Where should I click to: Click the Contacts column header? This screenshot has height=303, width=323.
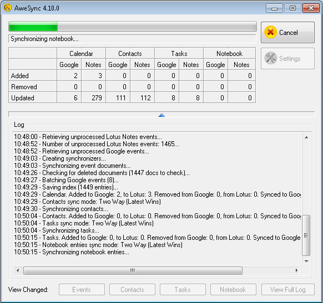[130, 53]
